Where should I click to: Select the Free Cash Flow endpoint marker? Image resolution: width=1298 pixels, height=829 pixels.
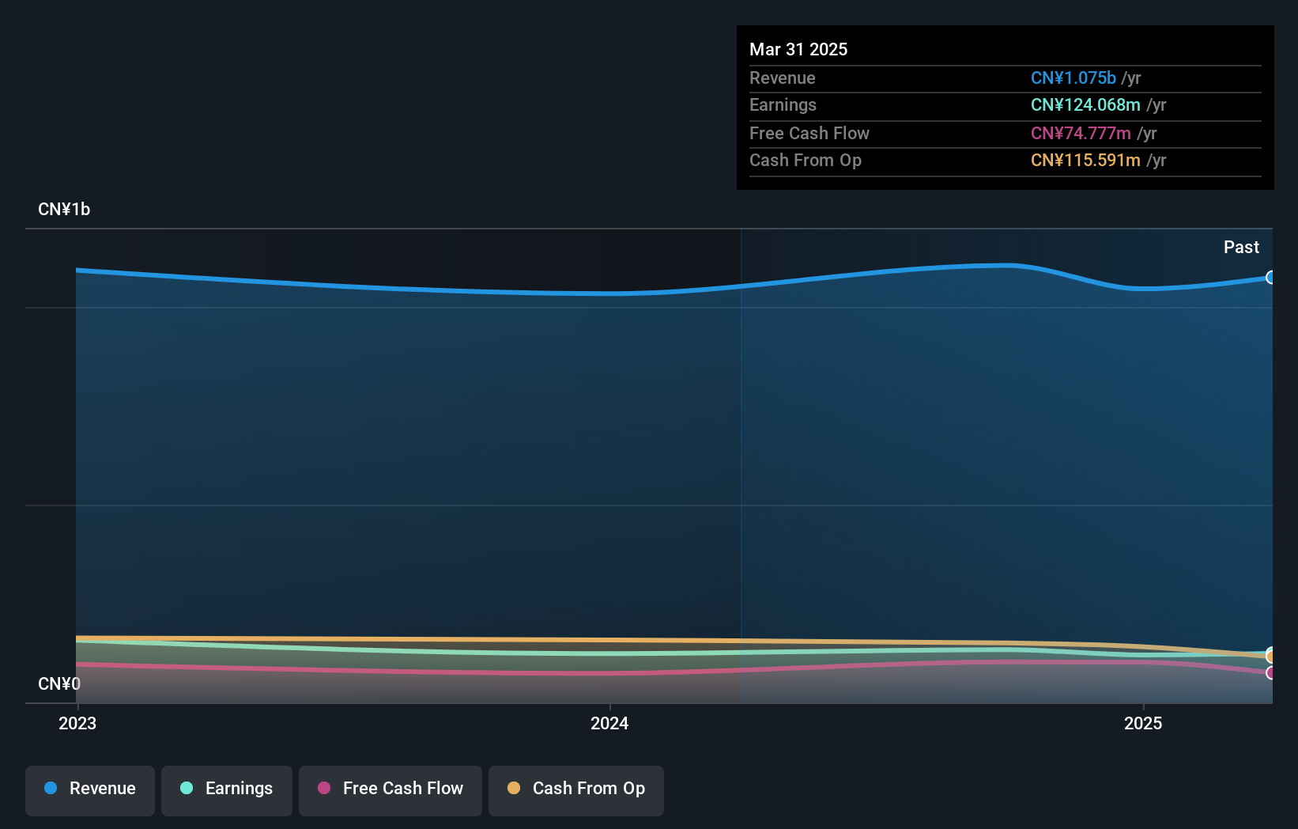pos(1270,673)
